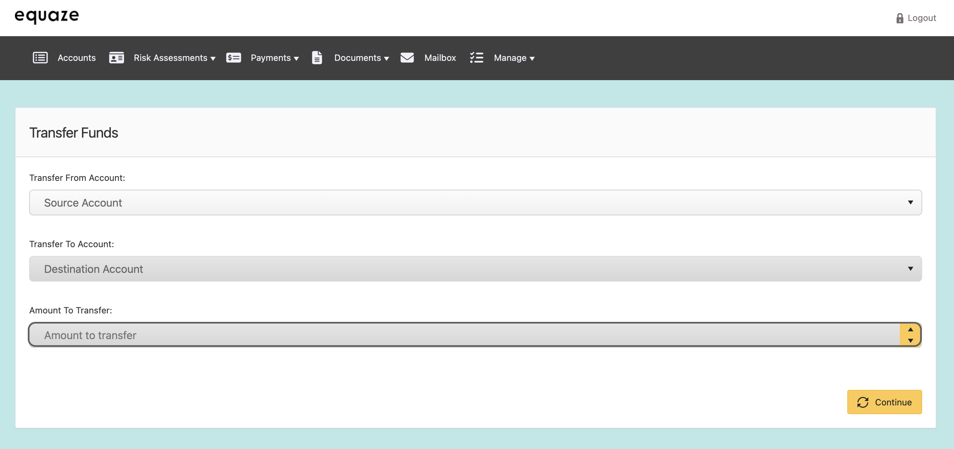Open the Mailbox link
Screen dimensions: 954x449
pos(440,58)
